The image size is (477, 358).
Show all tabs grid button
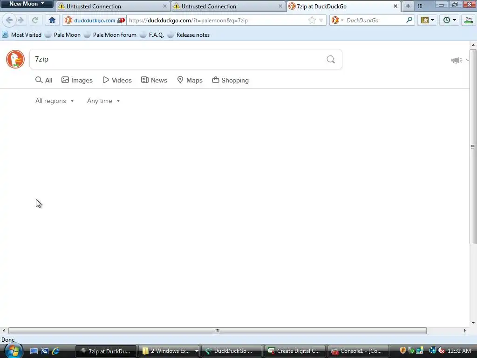pyautogui.click(x=420, y=6)
